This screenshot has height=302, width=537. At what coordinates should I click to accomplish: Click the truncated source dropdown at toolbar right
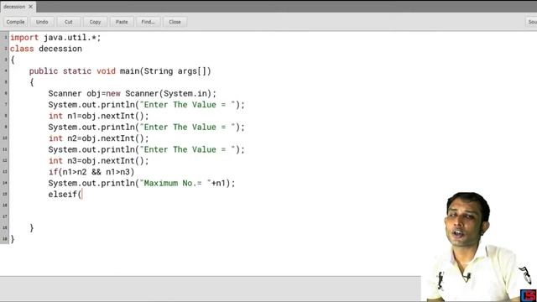[x=531, y=22]
